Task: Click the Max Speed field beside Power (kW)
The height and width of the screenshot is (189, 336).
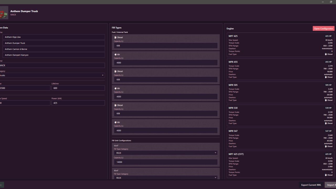Action: coord(25,103)
